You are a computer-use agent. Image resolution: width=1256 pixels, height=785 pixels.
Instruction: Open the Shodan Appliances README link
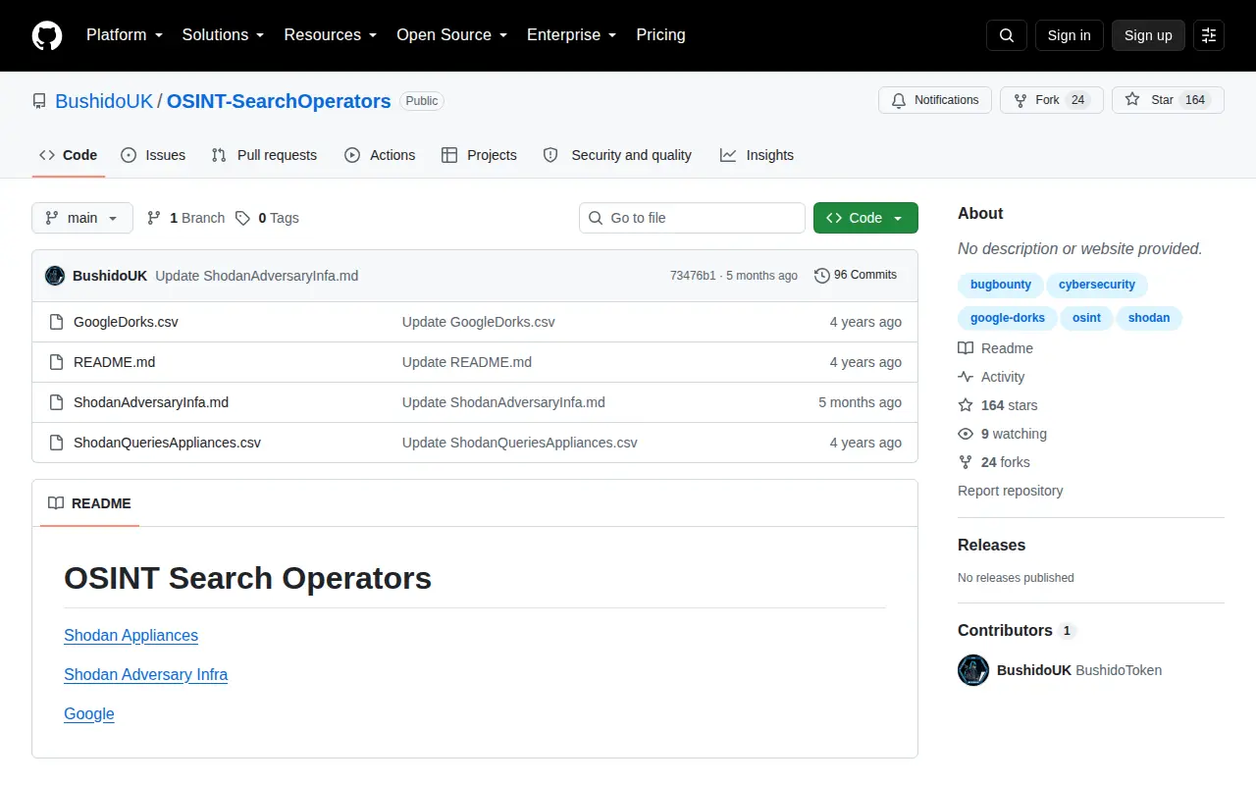131,636
